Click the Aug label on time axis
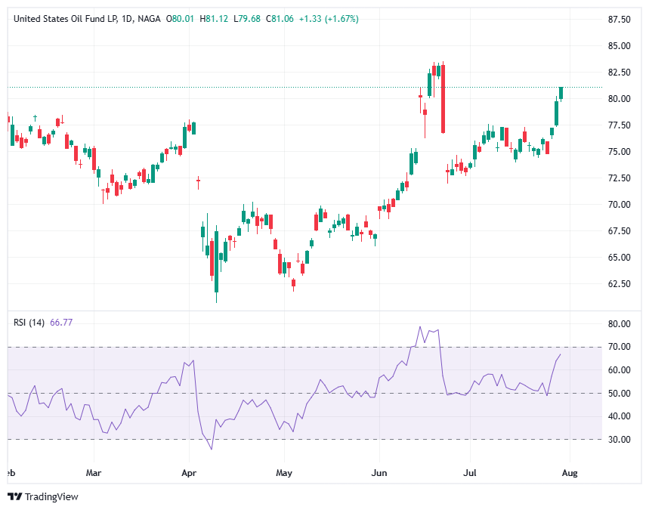Screen dimensions: 649x510 tap(569, 473)
